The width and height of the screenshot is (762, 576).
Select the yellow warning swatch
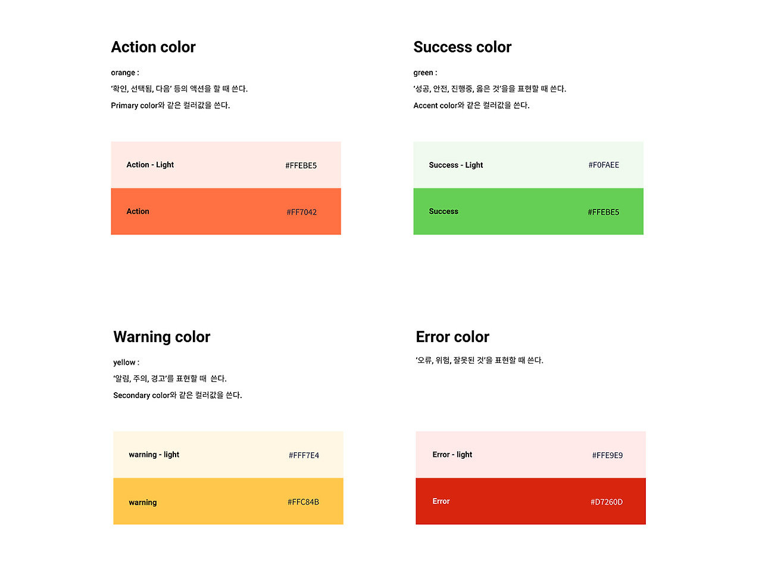pyautogui.click(x=228, y=501)
